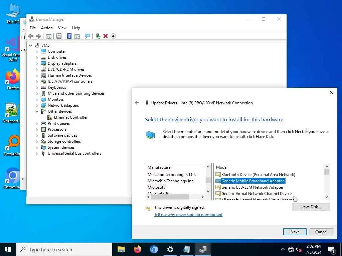Select Storage controllers tree item
Screen dimensions: 342x256
64,141
